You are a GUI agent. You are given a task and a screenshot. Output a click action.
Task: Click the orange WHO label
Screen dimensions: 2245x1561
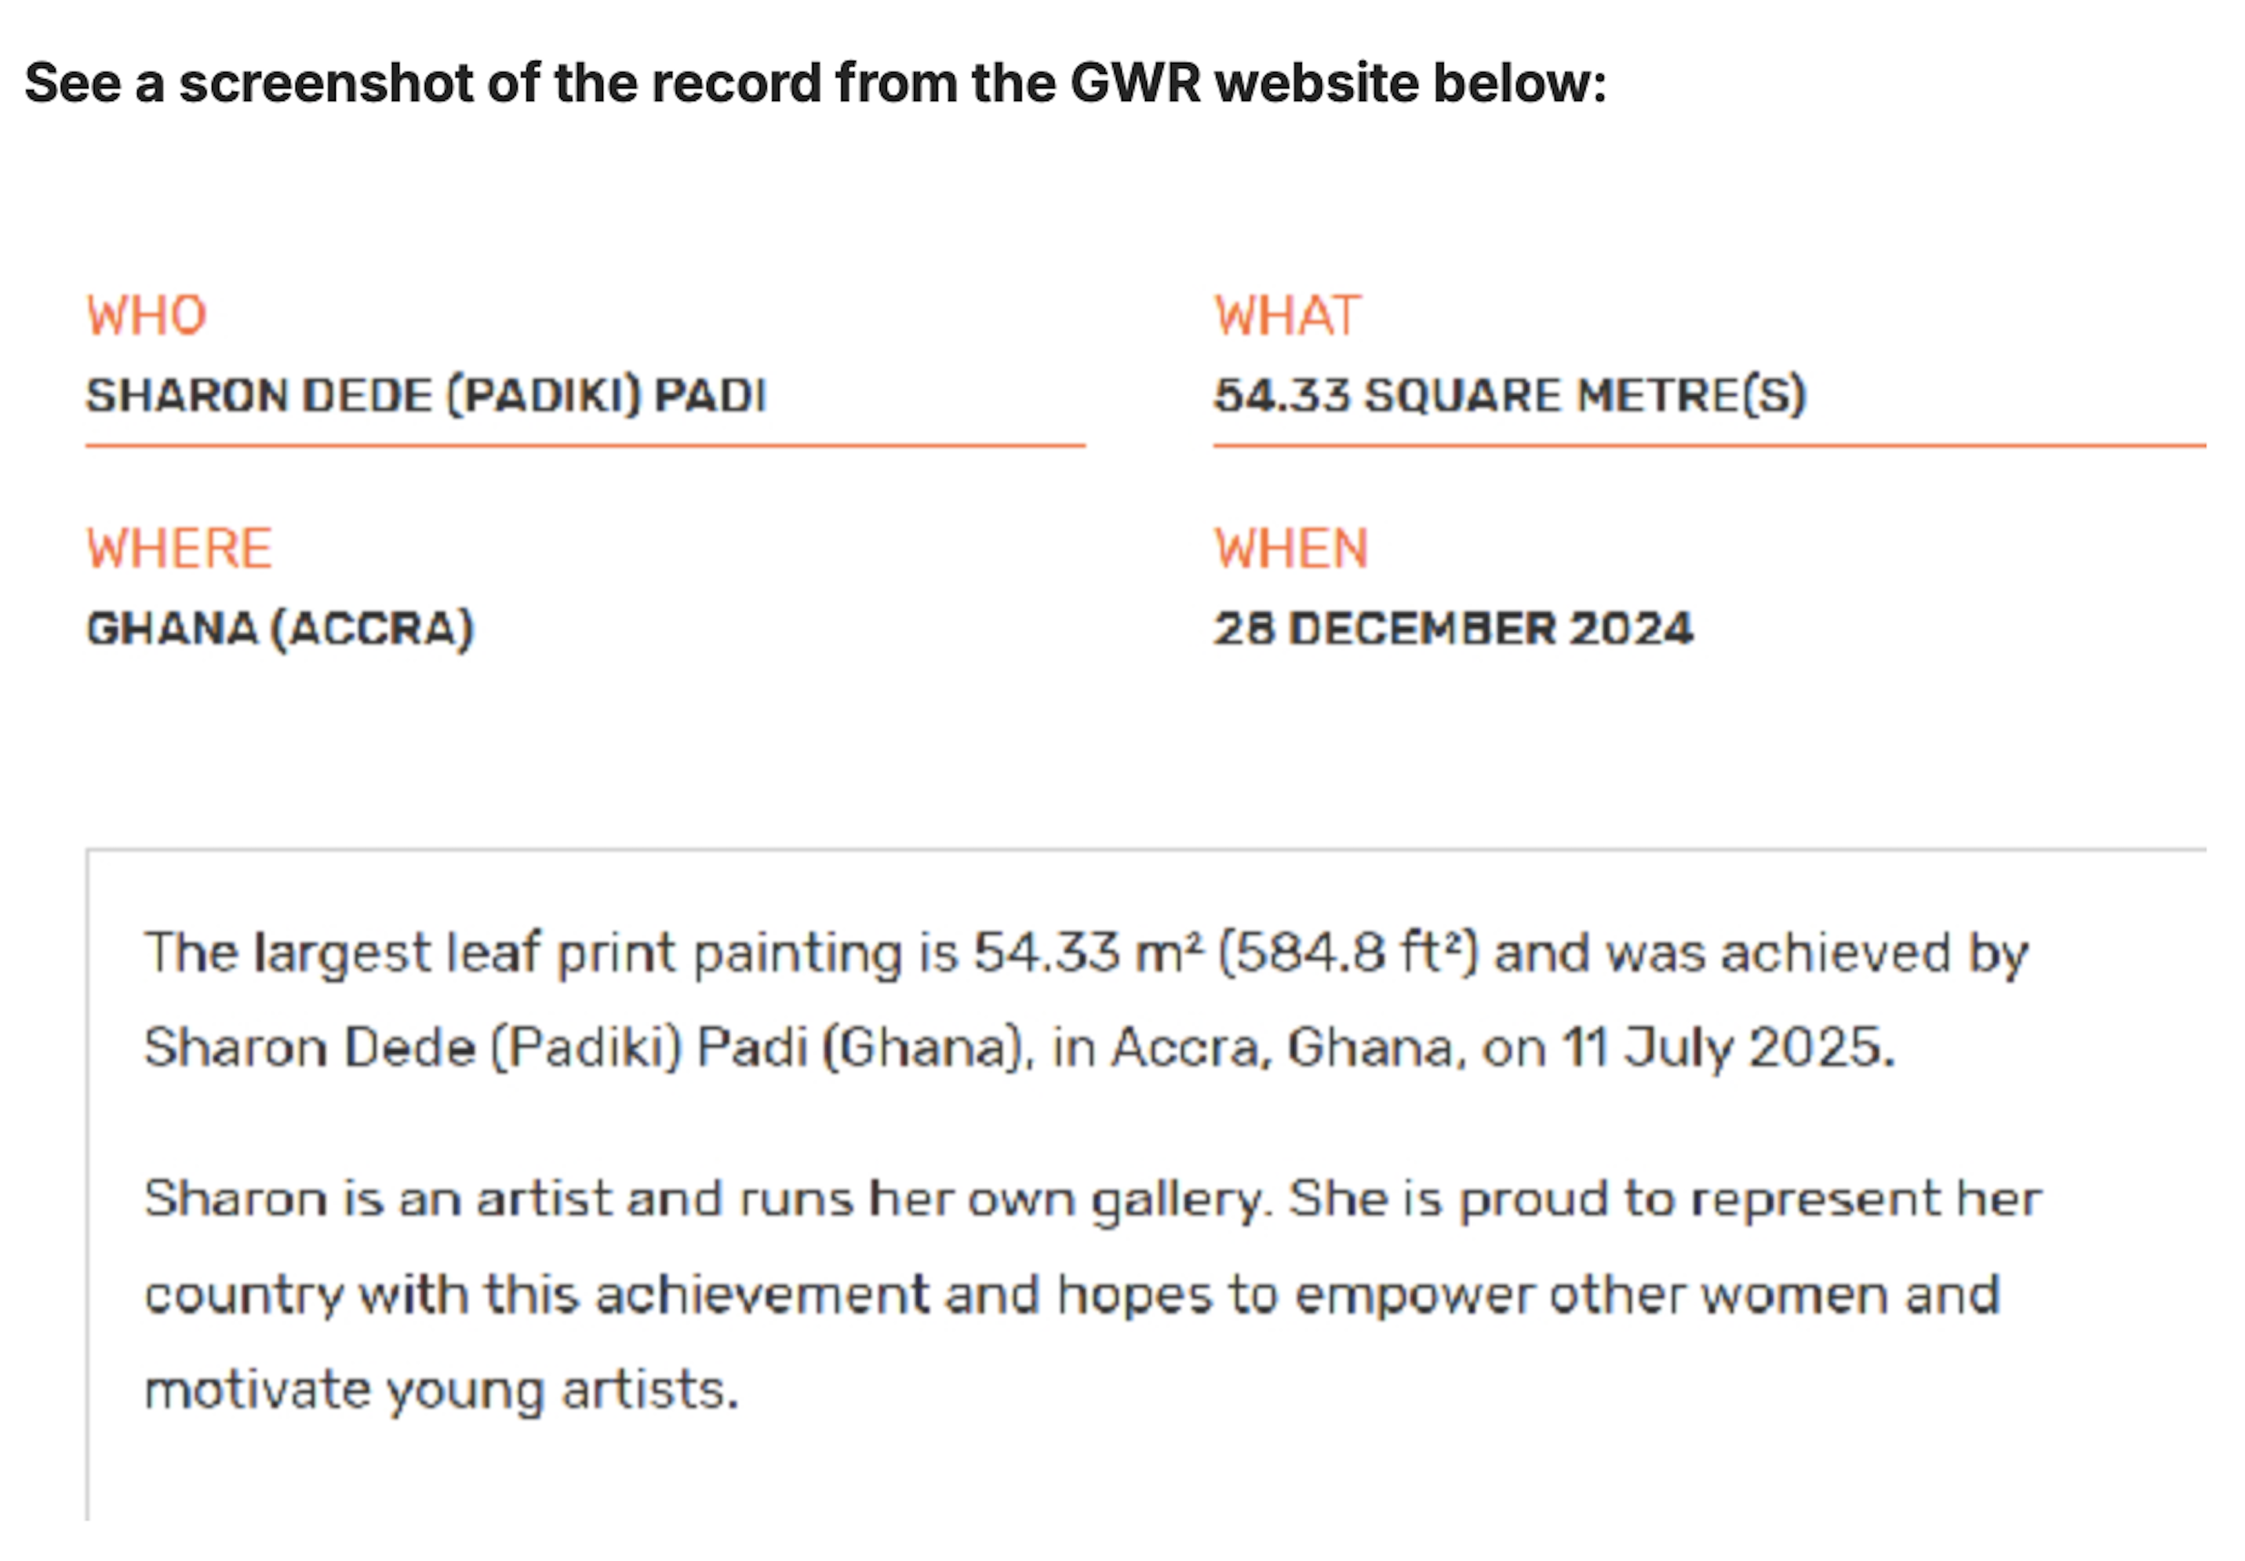click(x=146, y=316)
